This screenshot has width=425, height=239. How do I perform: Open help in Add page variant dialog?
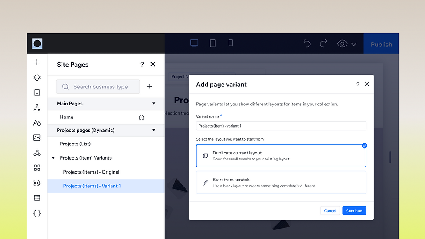358,84
